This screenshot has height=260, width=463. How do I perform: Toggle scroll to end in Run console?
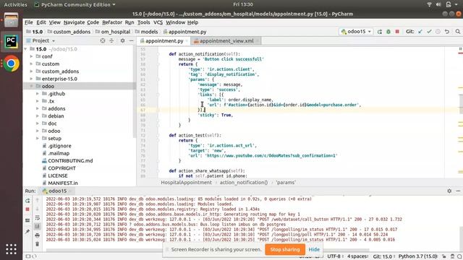[37, 226]
